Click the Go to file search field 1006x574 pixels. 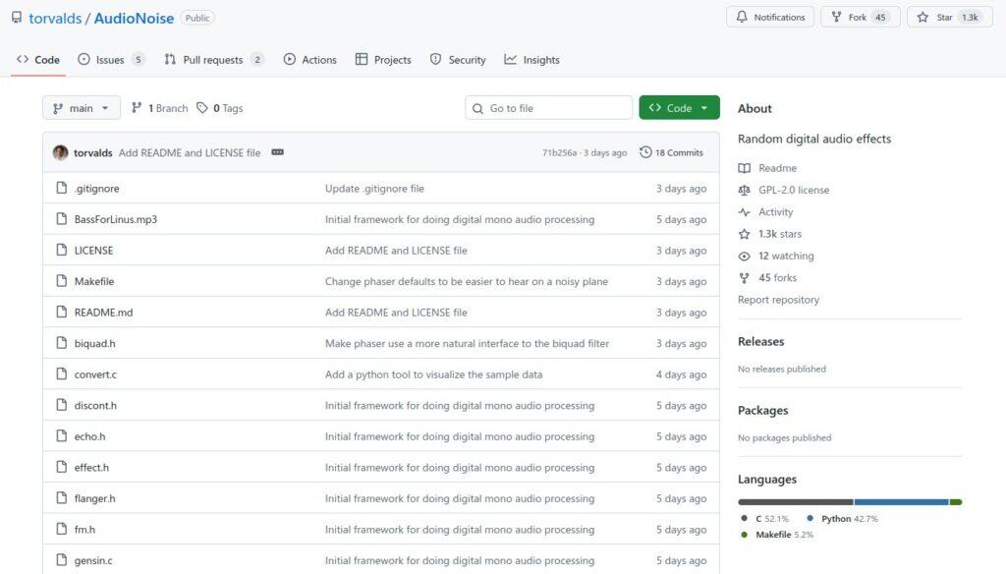547,107
